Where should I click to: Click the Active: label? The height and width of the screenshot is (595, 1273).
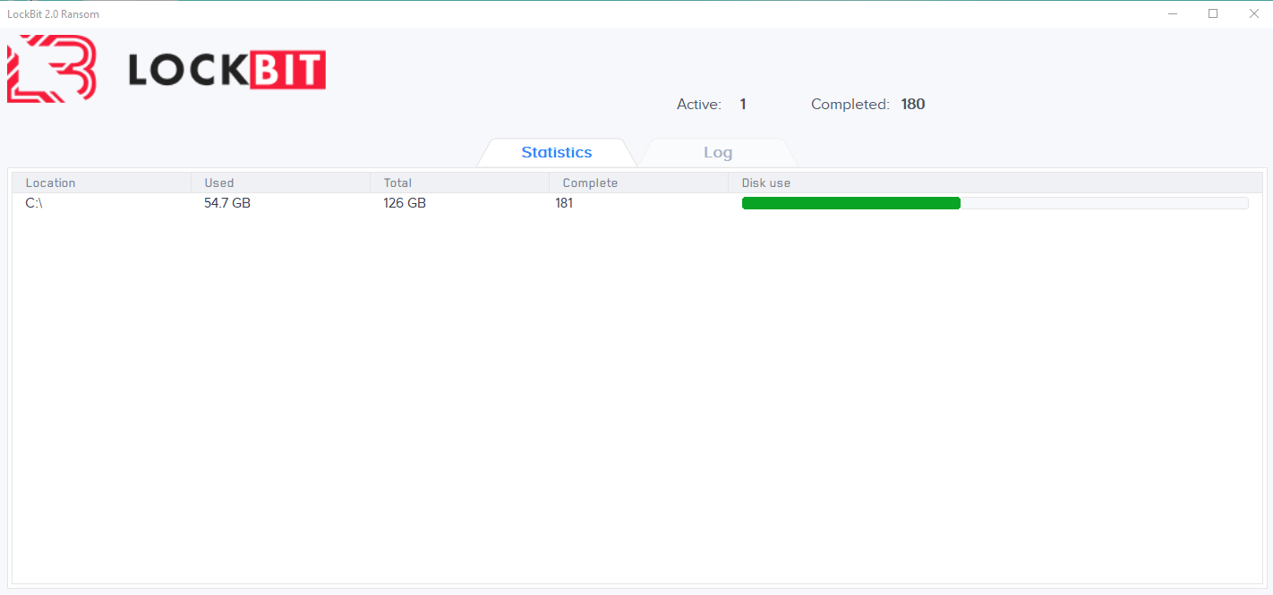pyautogui.click(x=699, y=105)
